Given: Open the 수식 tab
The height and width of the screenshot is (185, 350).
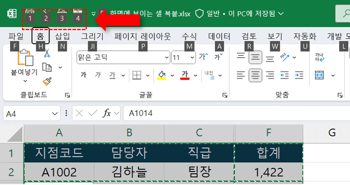Looking at the screenshot, I should point(189,36).
